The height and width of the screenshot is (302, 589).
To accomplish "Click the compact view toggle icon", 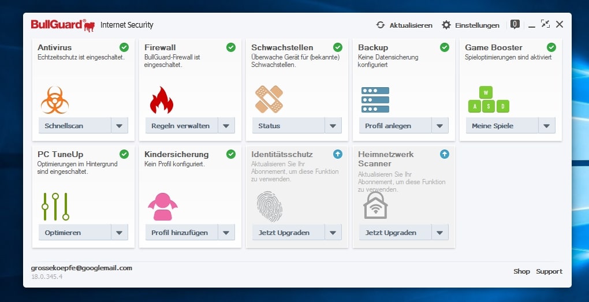I will tap(545, 24).
